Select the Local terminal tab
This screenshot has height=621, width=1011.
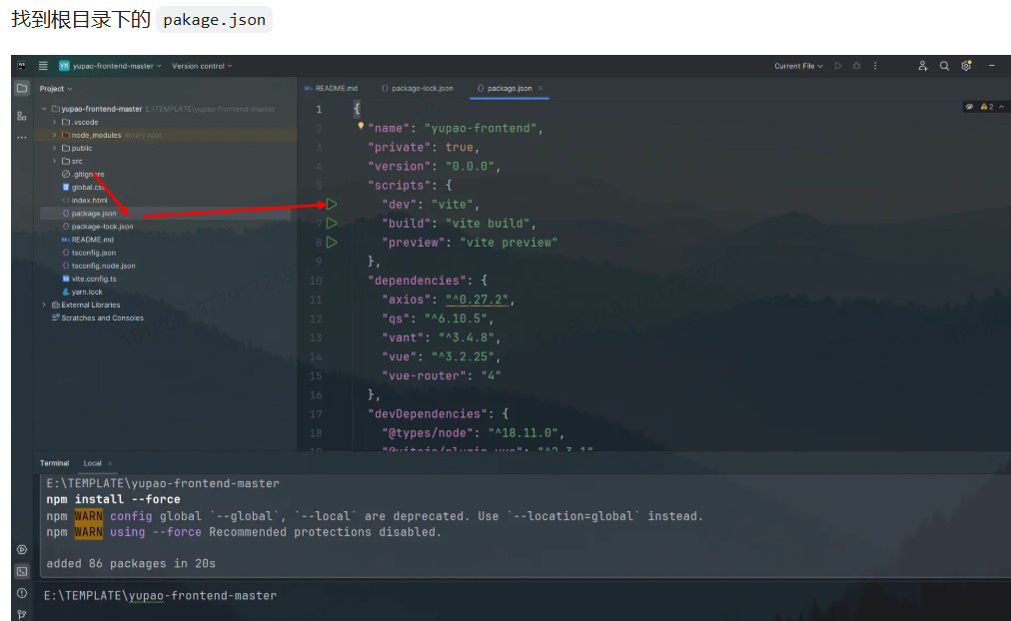pos(92,463)
